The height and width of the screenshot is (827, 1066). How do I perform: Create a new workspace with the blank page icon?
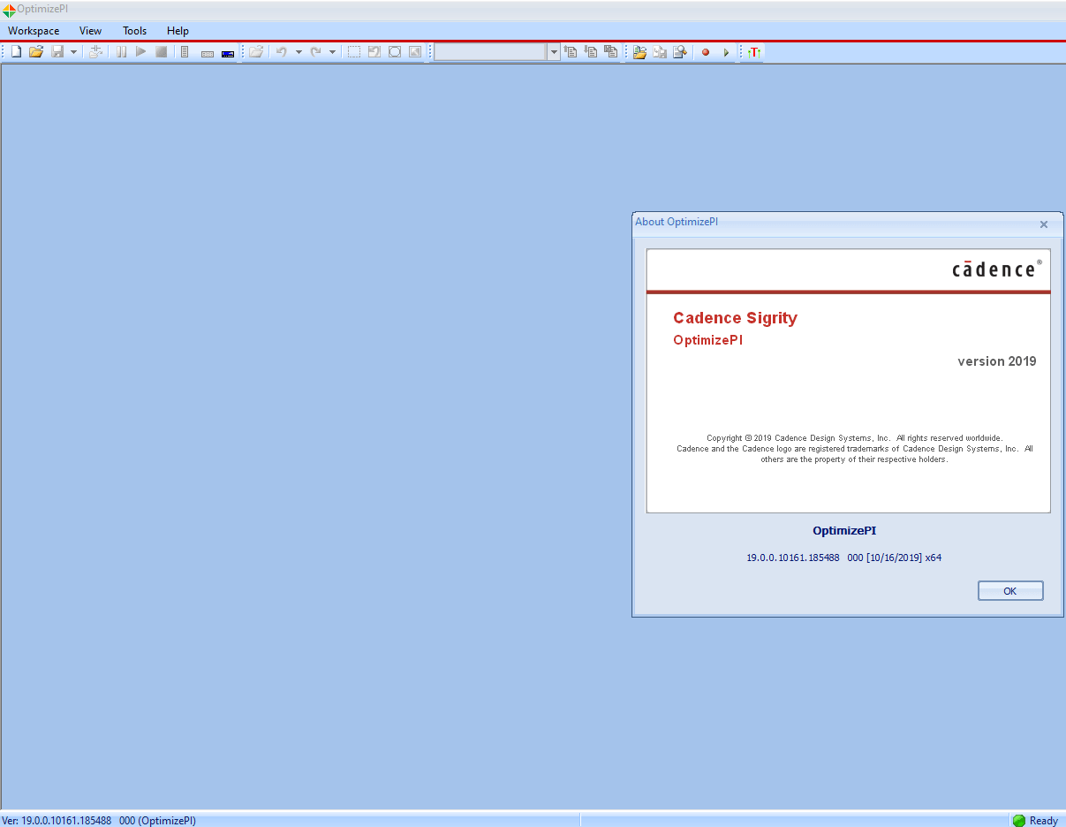[16, 52]
